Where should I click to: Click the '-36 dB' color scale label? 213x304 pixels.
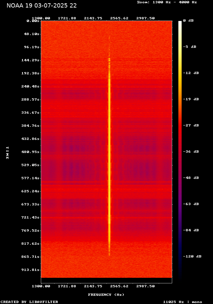191,151
